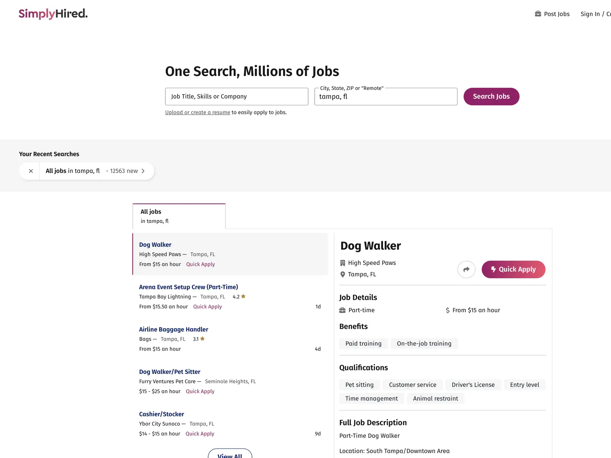The height and width of the screenshot is (458, 611).
Task: Focus the City, State, ZIP location field
Action: 386,97
